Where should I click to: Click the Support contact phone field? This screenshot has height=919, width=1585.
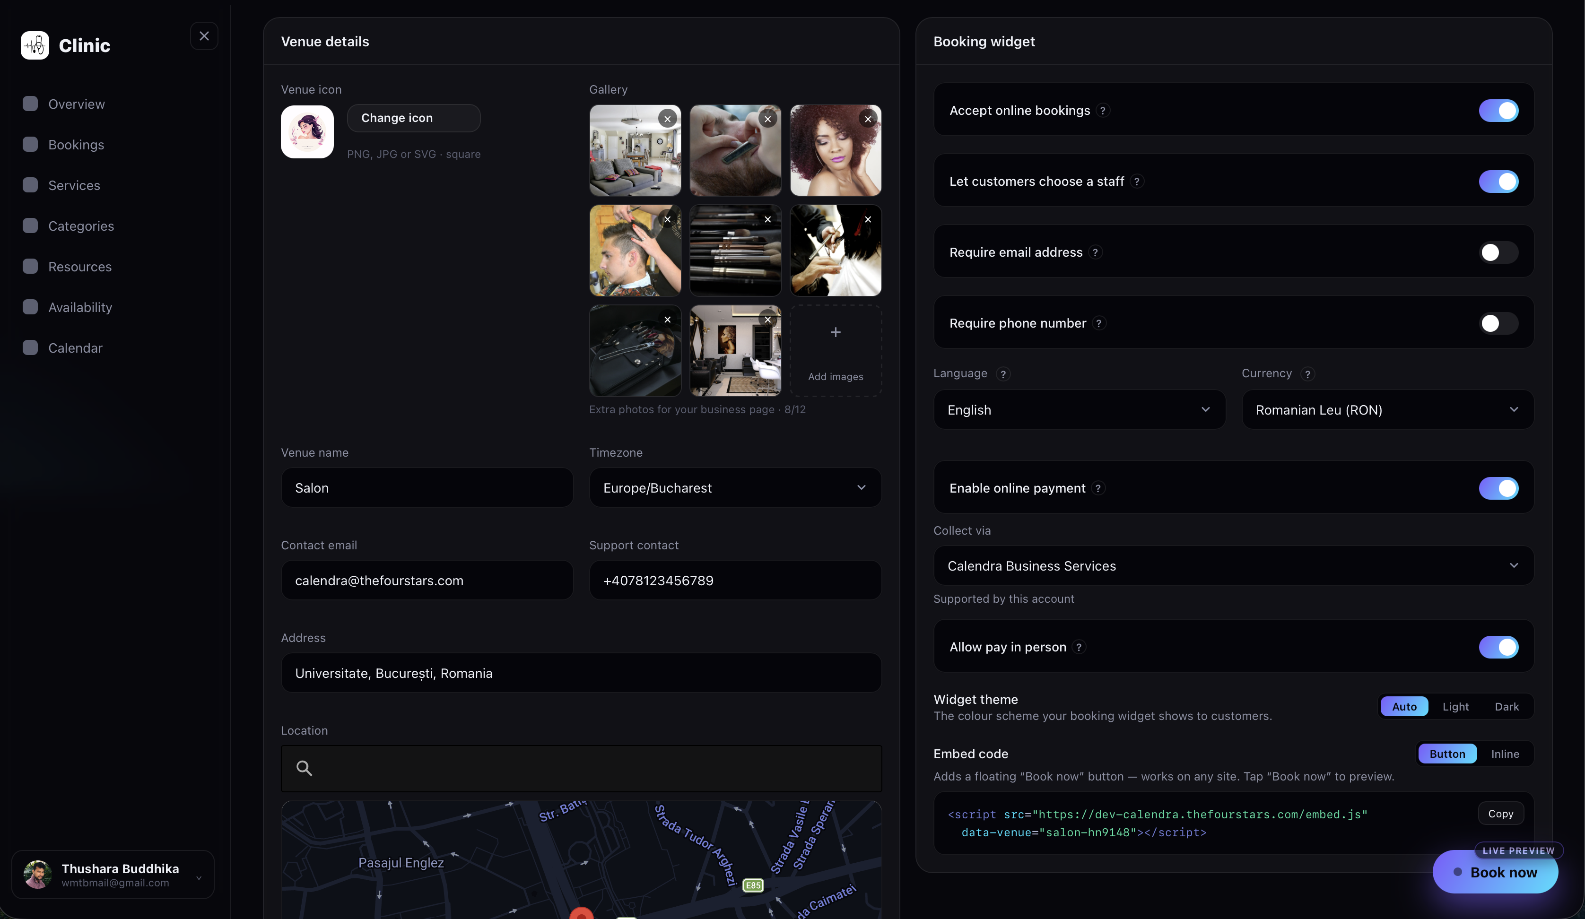[735, 580]
